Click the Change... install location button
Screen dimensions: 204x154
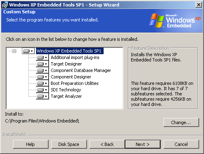(181, 122)
